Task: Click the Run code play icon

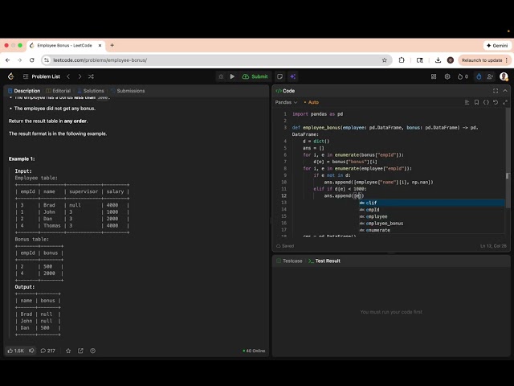Action: [x=232, y=76]
